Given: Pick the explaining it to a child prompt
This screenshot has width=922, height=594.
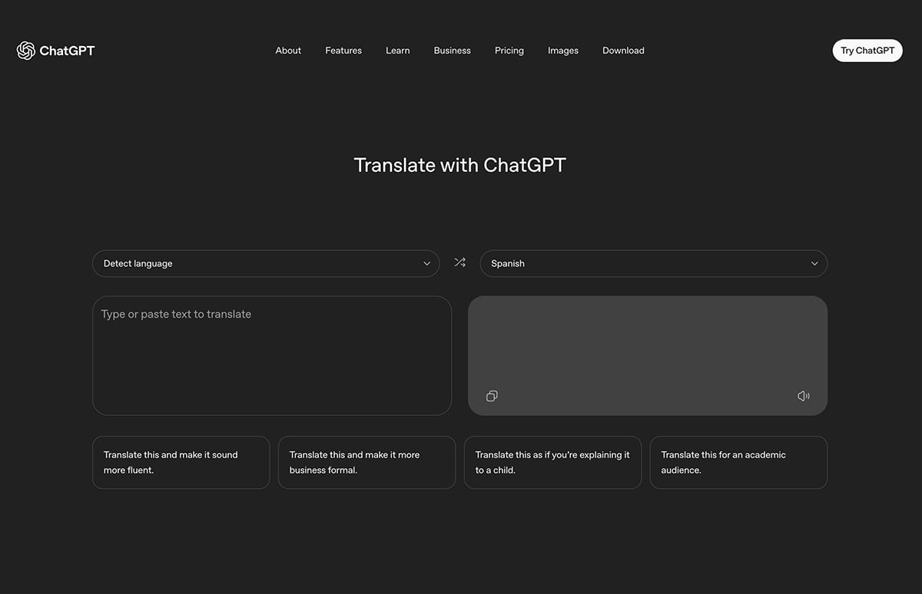Looking at the screenshot, I should 552,463.
